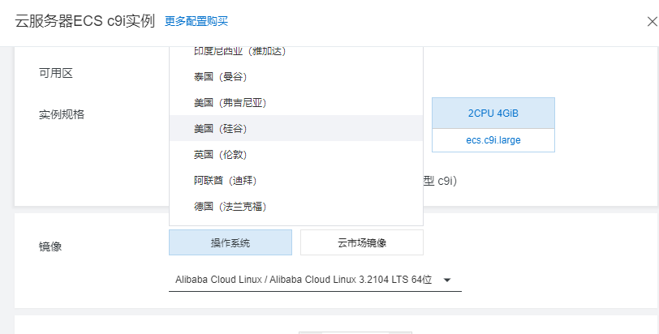The width and height of the screenshot is (659, 334).
Task: Click the 可用区 field label
Action: coord(56,73)
